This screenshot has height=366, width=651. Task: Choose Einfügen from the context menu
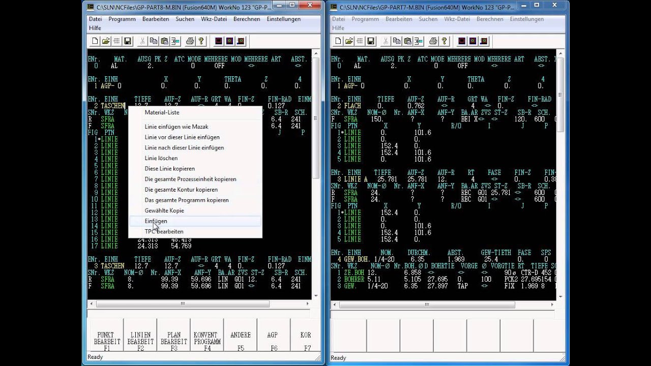pos(195,221)
